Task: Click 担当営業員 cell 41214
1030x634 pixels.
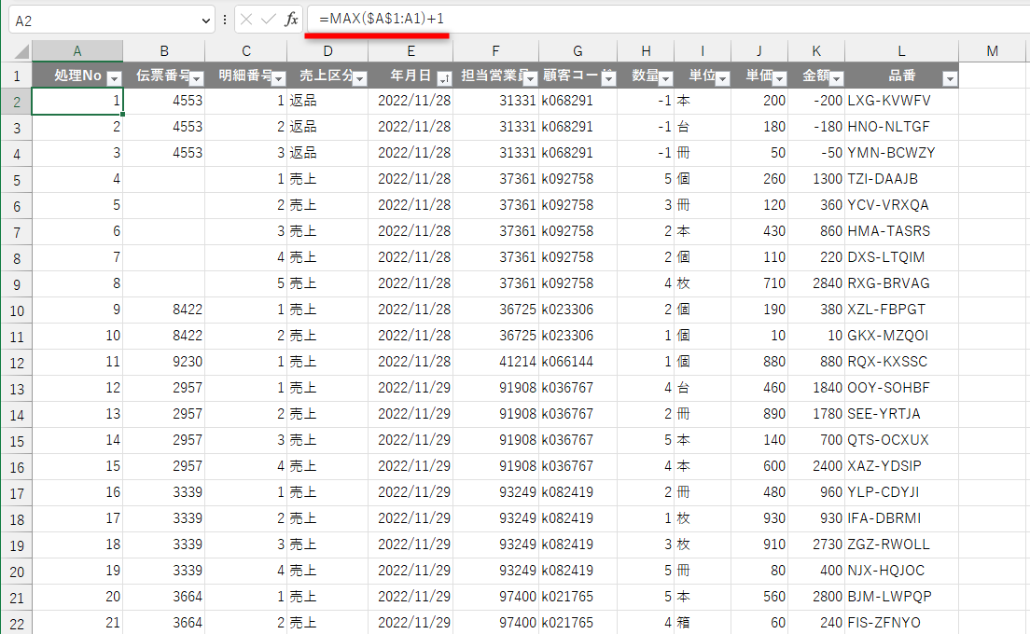Action: (496, 362)
